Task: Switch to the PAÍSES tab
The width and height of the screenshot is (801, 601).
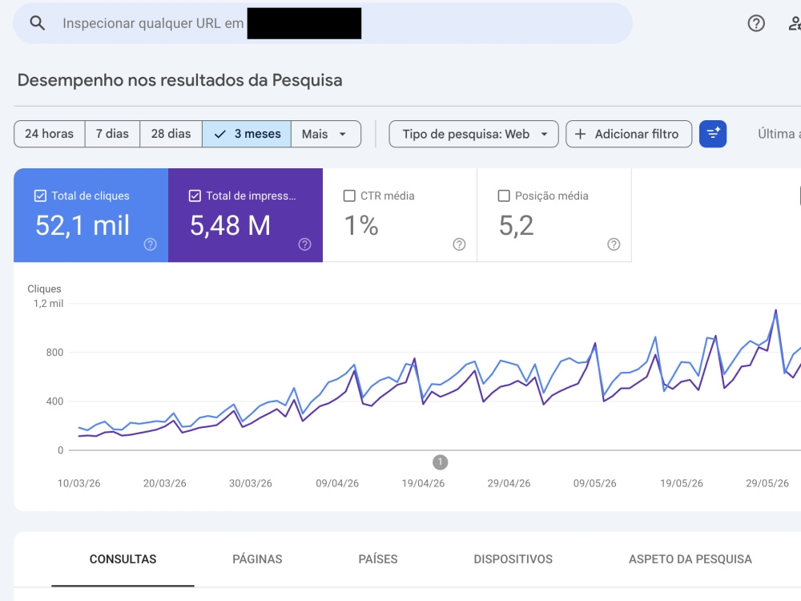Action: (378, 559)
